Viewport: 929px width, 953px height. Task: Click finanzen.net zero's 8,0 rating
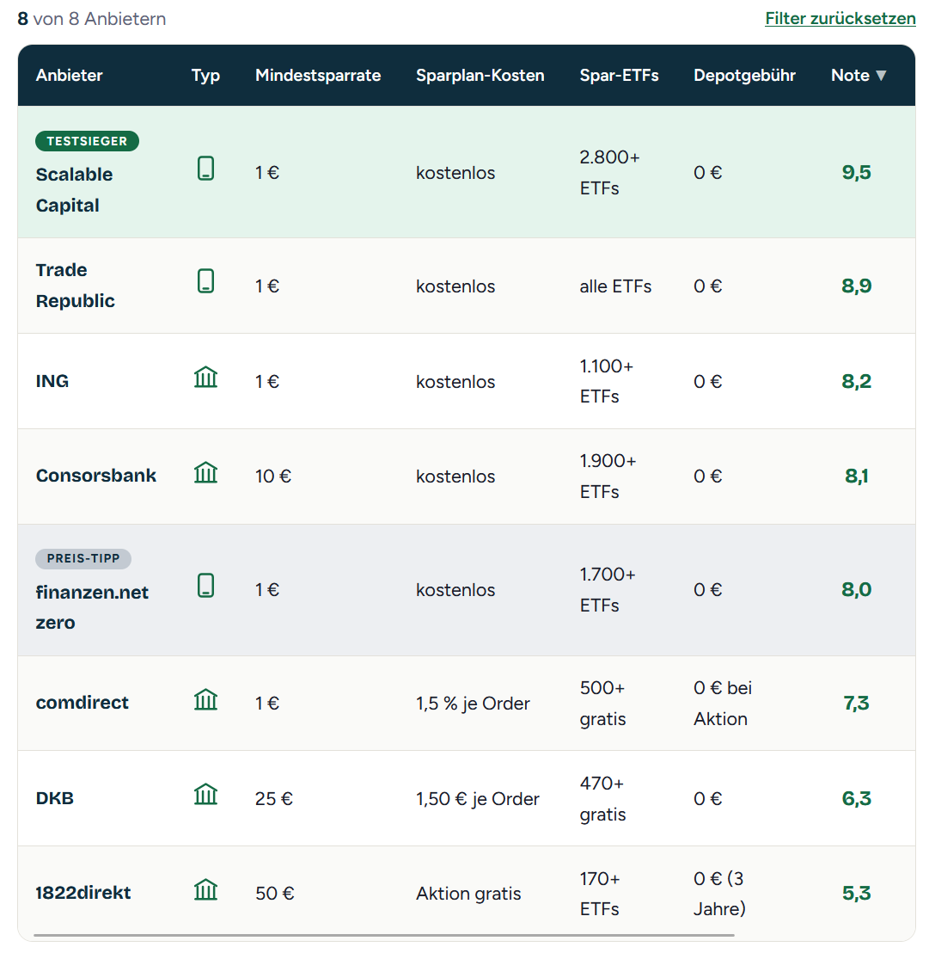coord(856,589)
